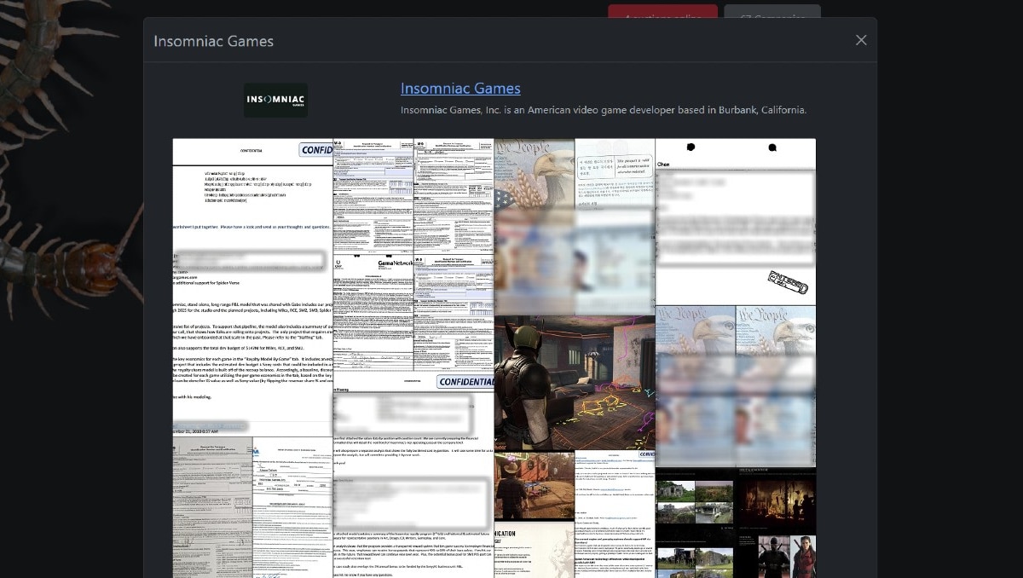This screenshot has width=1023, height=578.
Task: Click the Insomniac Games logo image
Action: [x=275, y=100]
